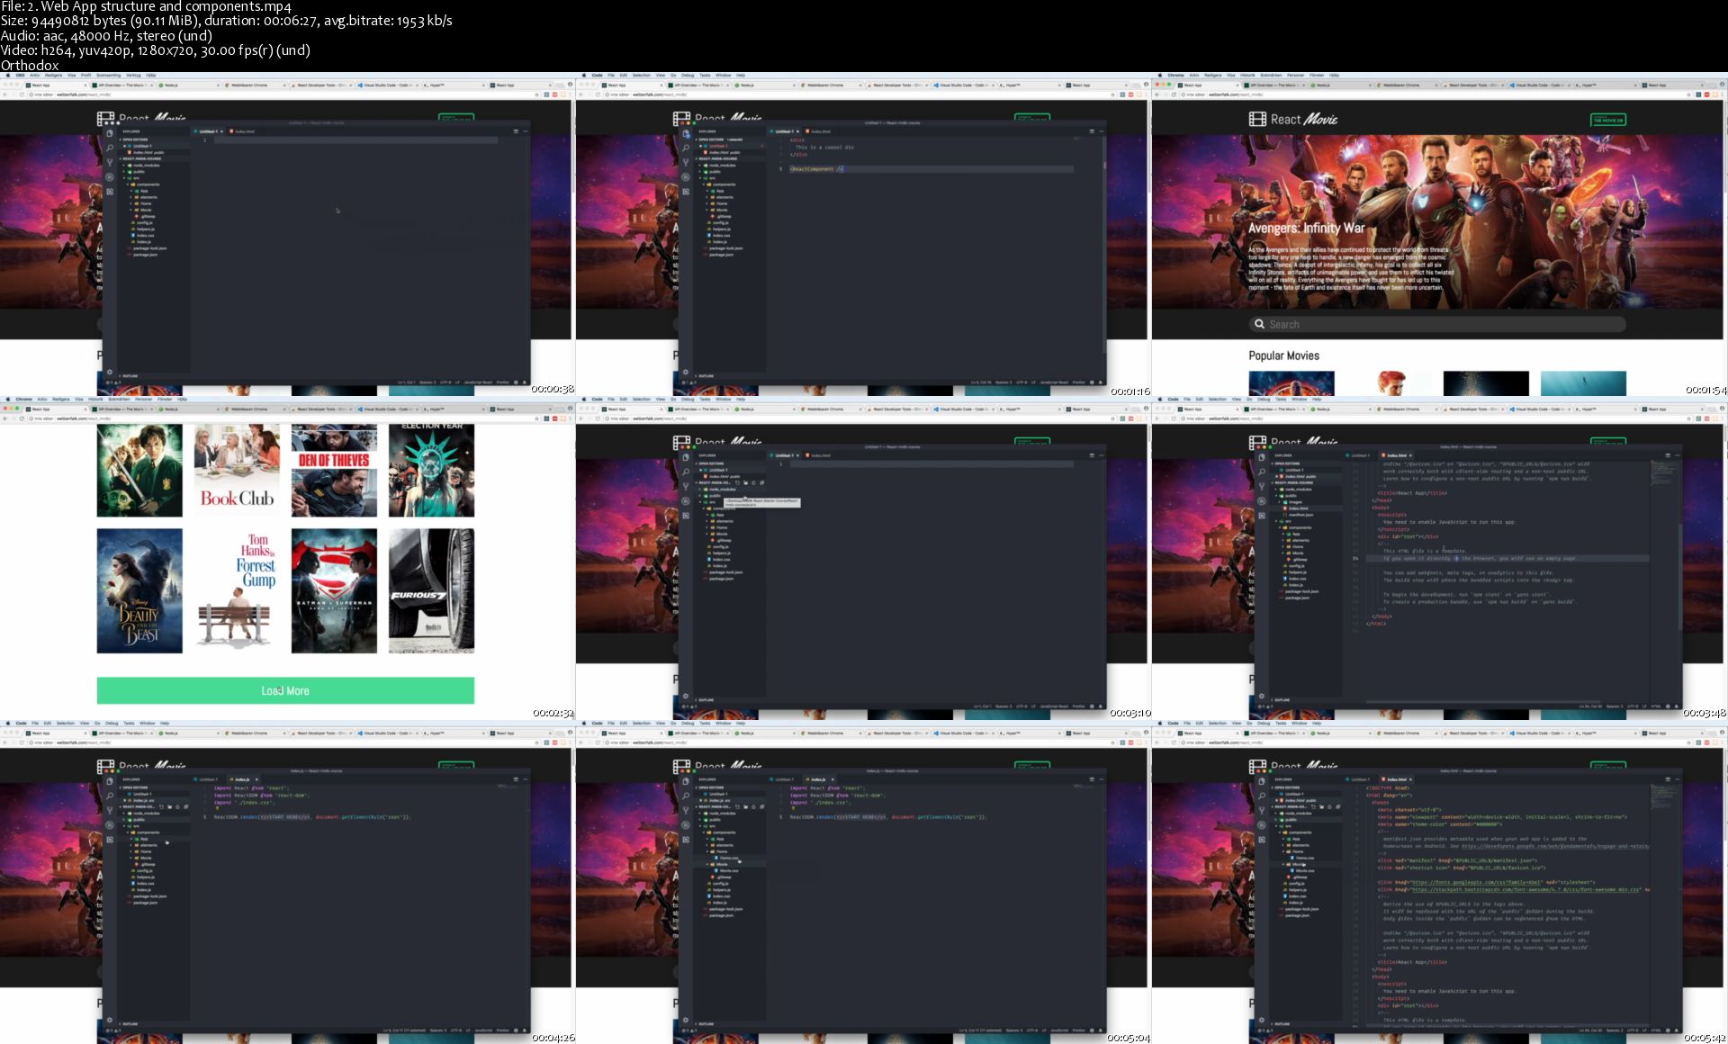
Task: Open Explorer icon in the 00:05:42 frame's VS Code
Action: click(x=1262, y=781)
